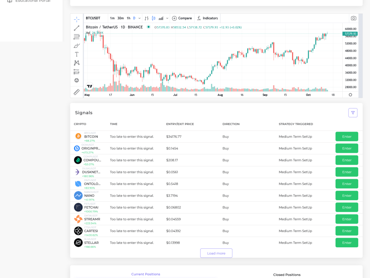Click the Streamr coin icon
The height and width of the screenshot is (278, 370).
tap(78, 219)
